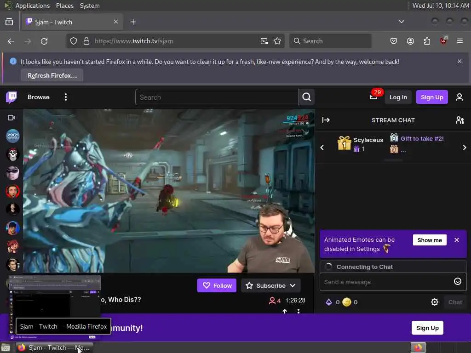Open the clock showing Wed Jul 10
The image size is (471, 353).
pos(440,6)
